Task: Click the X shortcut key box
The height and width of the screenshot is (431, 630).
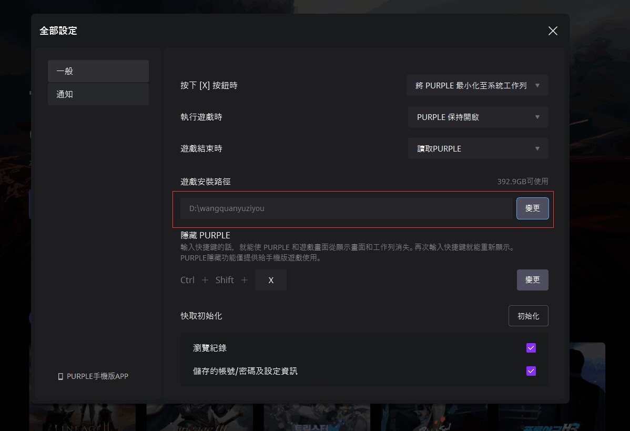Action: pyautogui.click(x=271, y=280)
